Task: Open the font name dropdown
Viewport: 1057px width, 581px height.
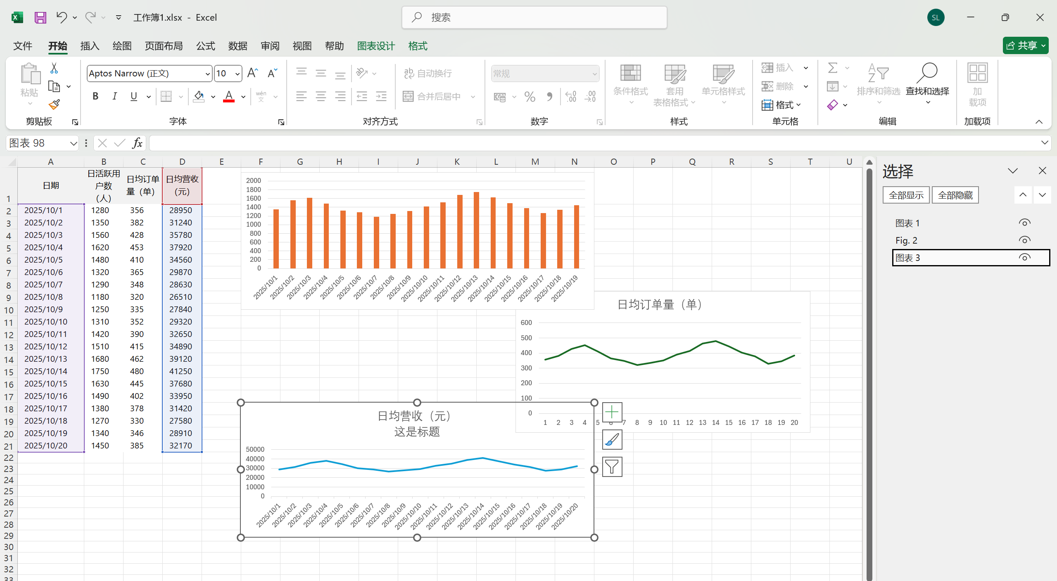Action: [207, 74]
